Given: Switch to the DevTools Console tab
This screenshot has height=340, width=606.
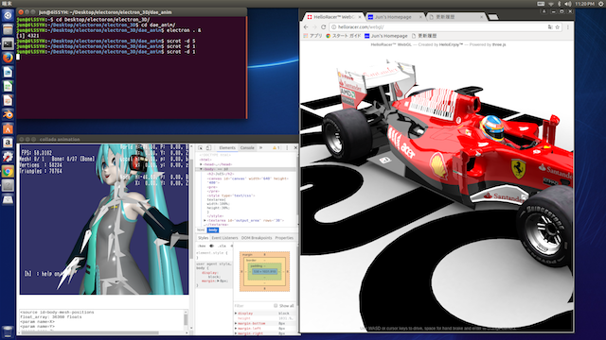Looking at the screenshot, I should click(247, 147).
